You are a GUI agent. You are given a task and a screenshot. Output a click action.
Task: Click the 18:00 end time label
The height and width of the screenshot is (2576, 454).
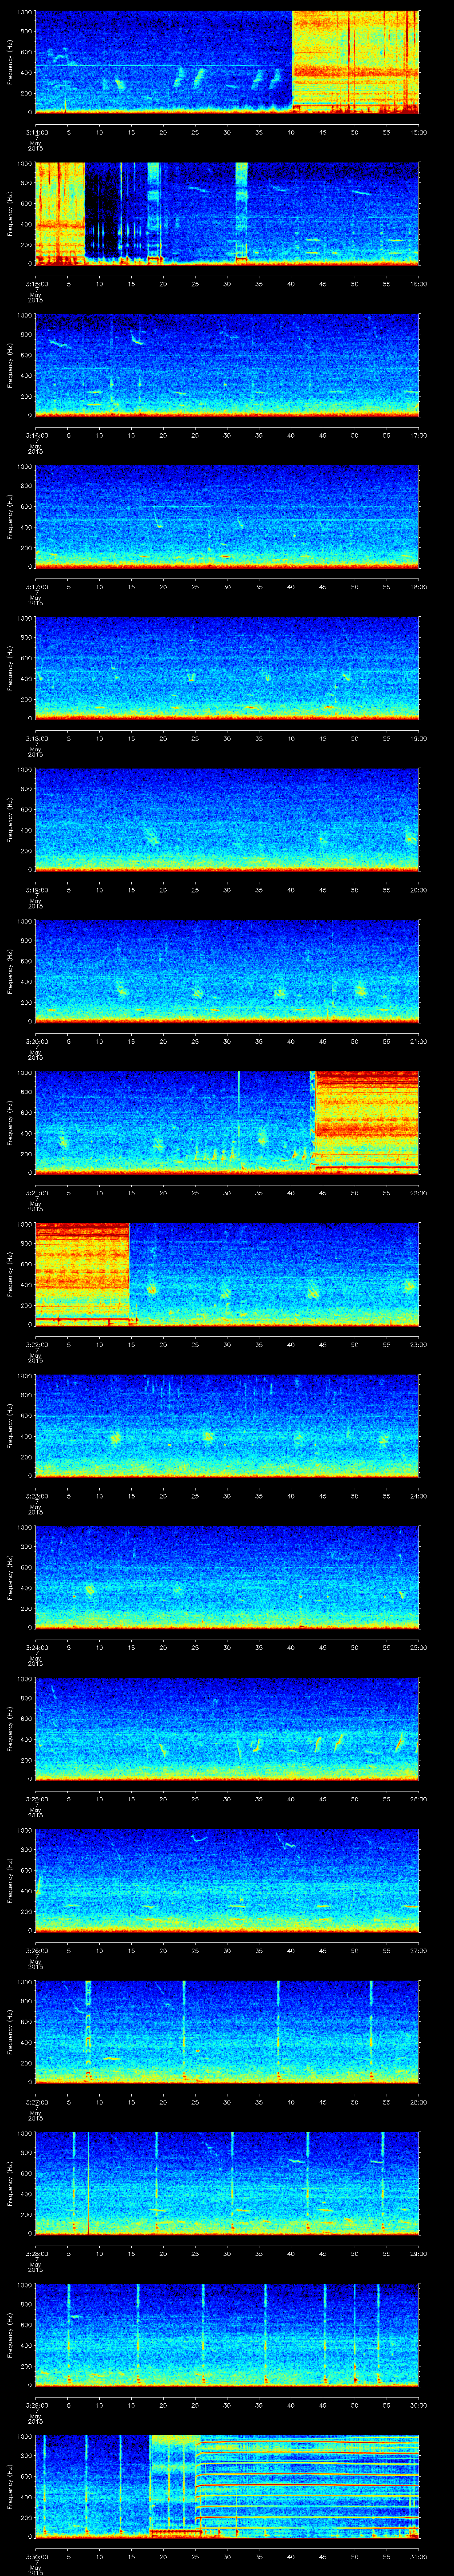[x=418, y=586]
